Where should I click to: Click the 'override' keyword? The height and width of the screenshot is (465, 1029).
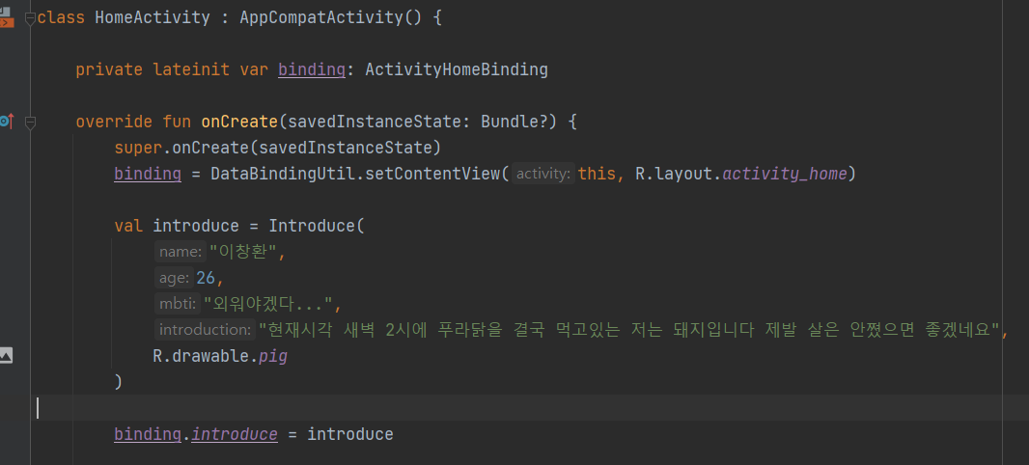[x=114, y=122]
